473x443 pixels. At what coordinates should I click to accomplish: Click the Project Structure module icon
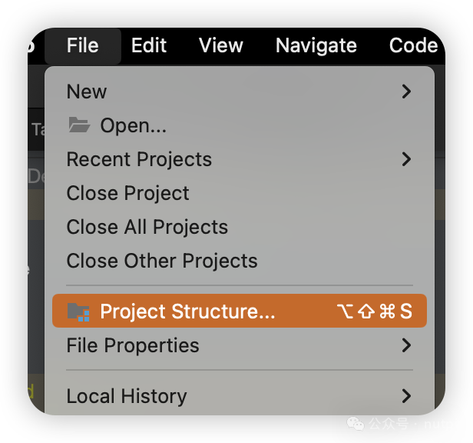pos(78,311)
